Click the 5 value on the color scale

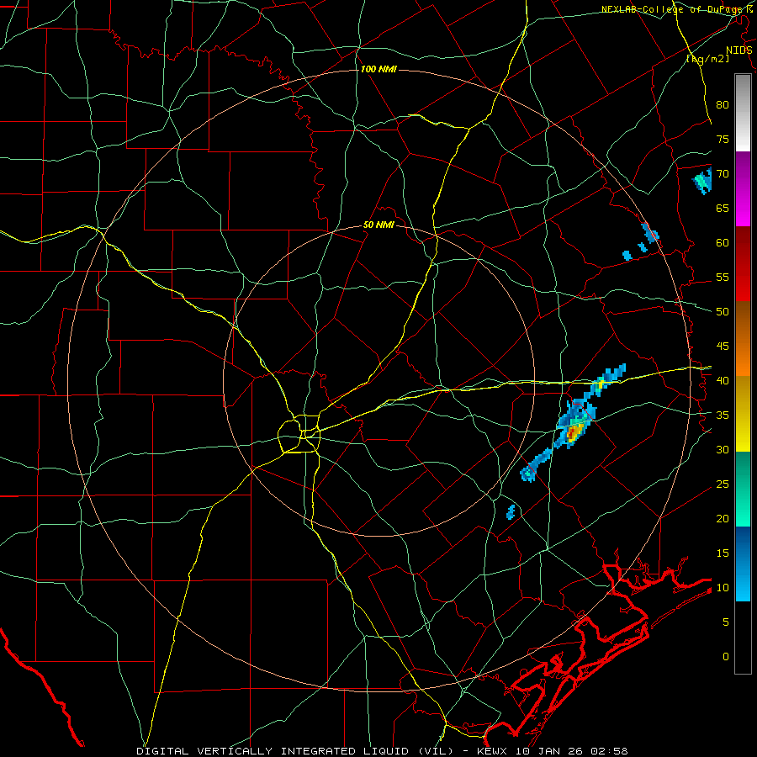[x=725, y=622]
